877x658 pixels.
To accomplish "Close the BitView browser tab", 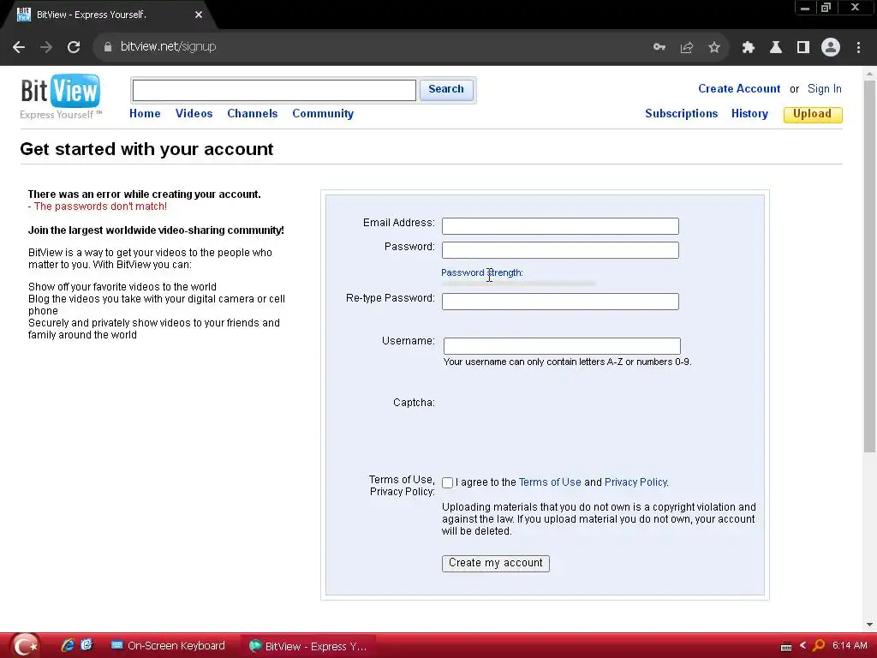I will tap(199, 15).
